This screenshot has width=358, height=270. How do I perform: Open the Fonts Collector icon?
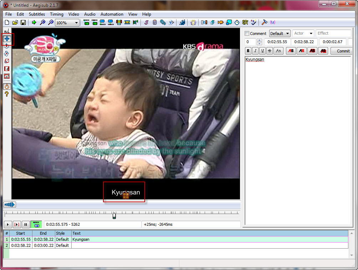171,22
